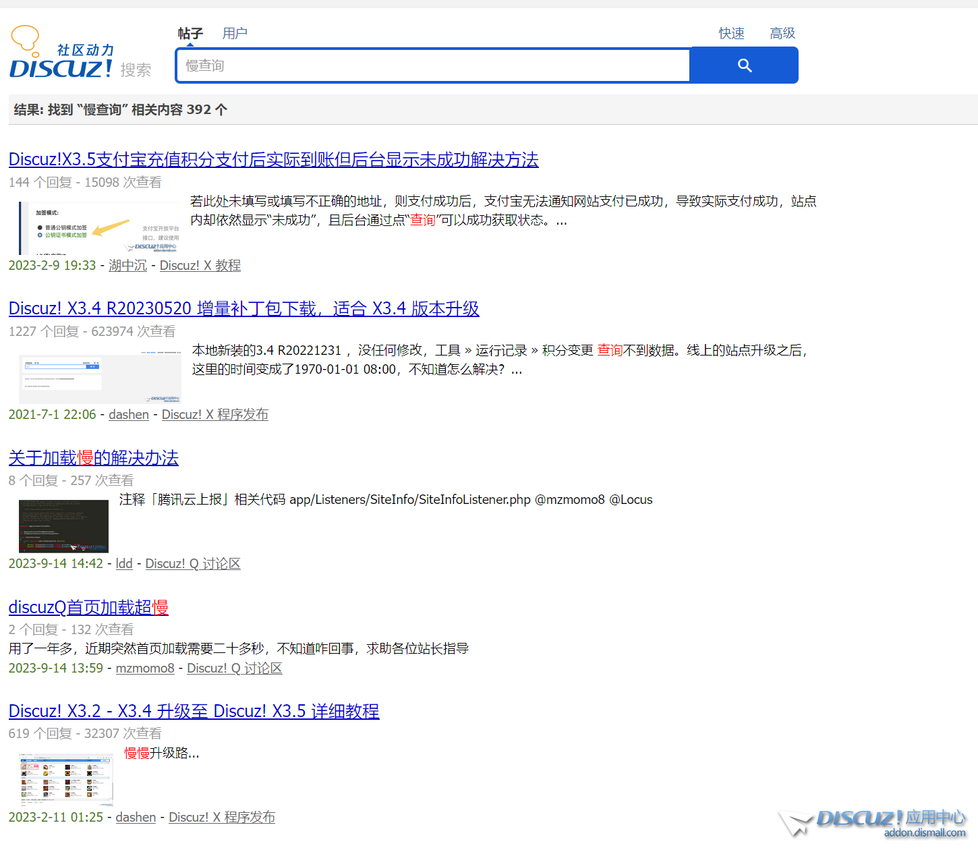Go to Discuz! Q 讨论区 under mzmomo8's post
Screen dimensions: 978x850
point(235,668)
